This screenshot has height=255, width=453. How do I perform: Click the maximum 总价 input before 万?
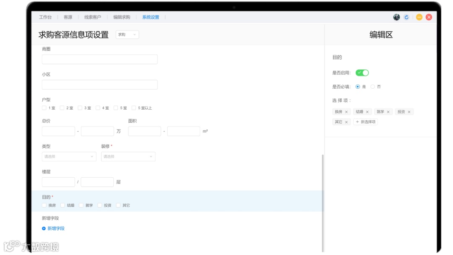point(97,131)
